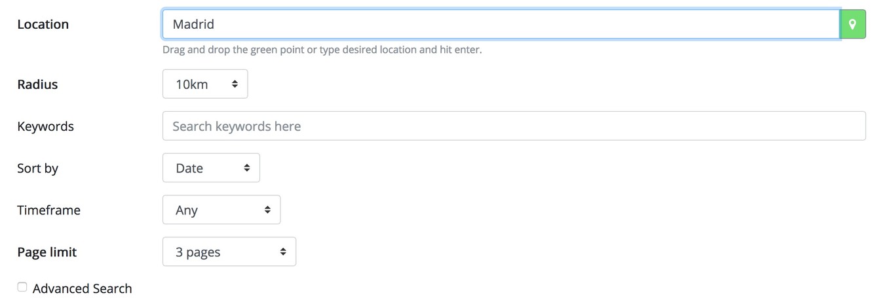This screenshot has width=895, height=302.
Task: Click the drag and drop hint text
Action: pos(322,50)
